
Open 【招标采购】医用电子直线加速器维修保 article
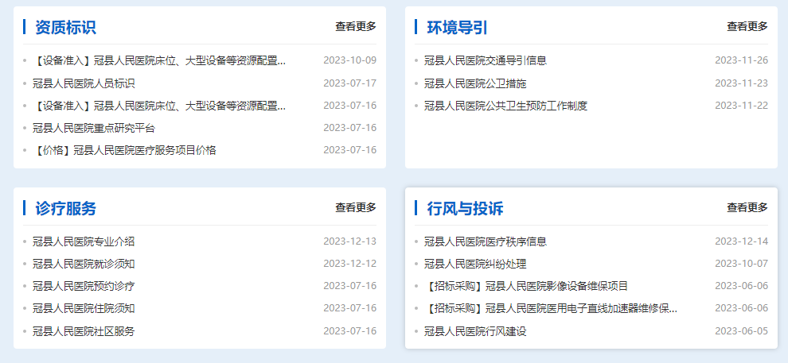pyautogui.click(x=551, y=308)
